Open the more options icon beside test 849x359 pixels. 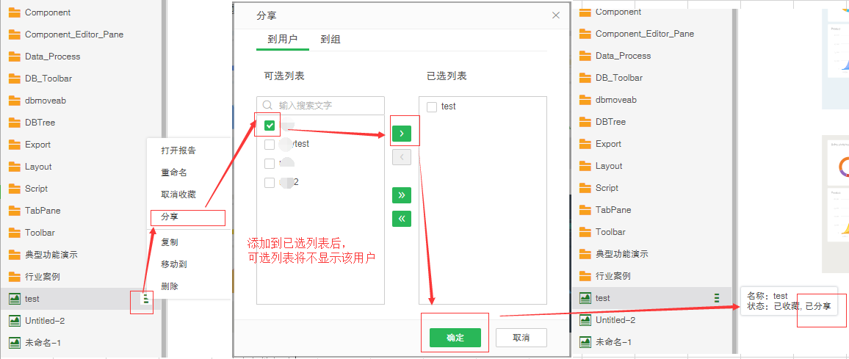[x=145, y=298]
